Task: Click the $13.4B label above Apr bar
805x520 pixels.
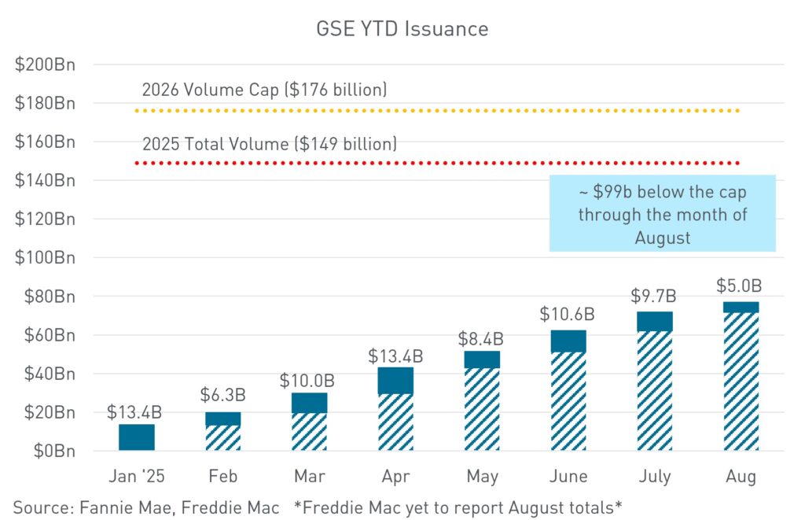Action: click(x=395, y=356)
